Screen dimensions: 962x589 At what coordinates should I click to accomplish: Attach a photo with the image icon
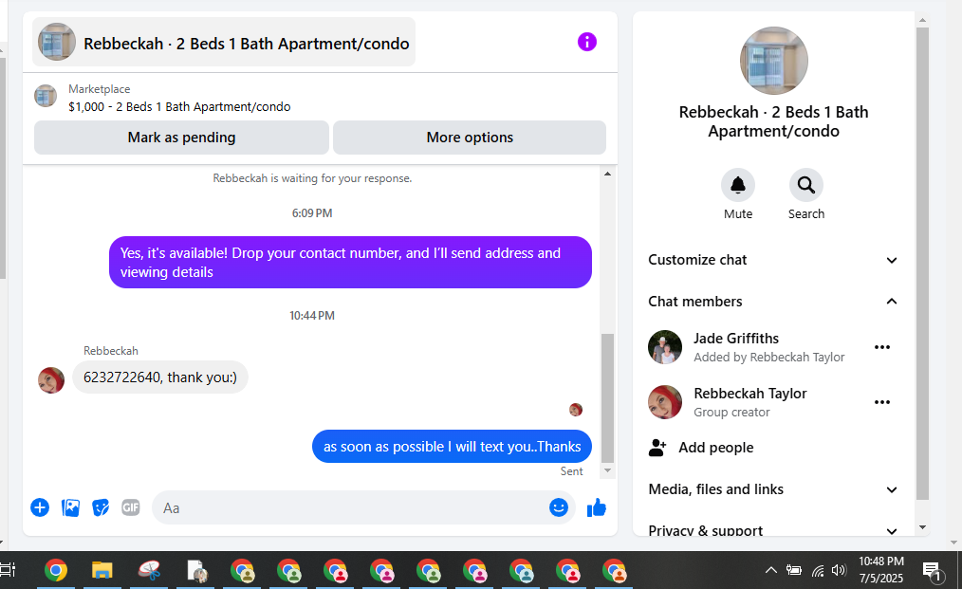70,507
